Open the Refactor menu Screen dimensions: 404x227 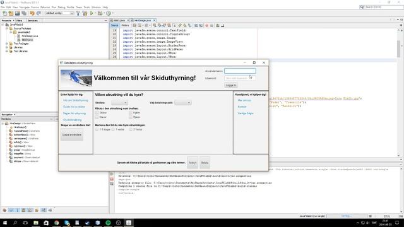[45, 8]
